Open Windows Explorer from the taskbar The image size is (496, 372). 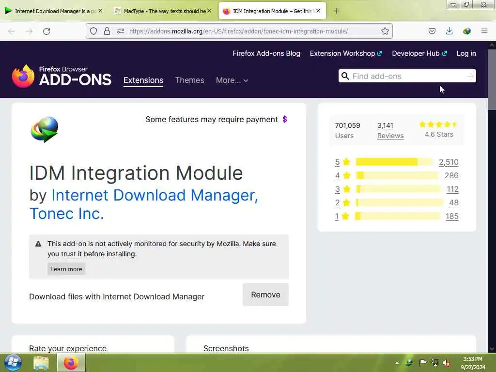pos(41,363)
